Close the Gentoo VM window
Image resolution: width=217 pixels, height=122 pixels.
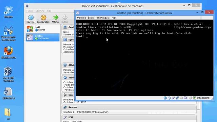pos(209,12)
